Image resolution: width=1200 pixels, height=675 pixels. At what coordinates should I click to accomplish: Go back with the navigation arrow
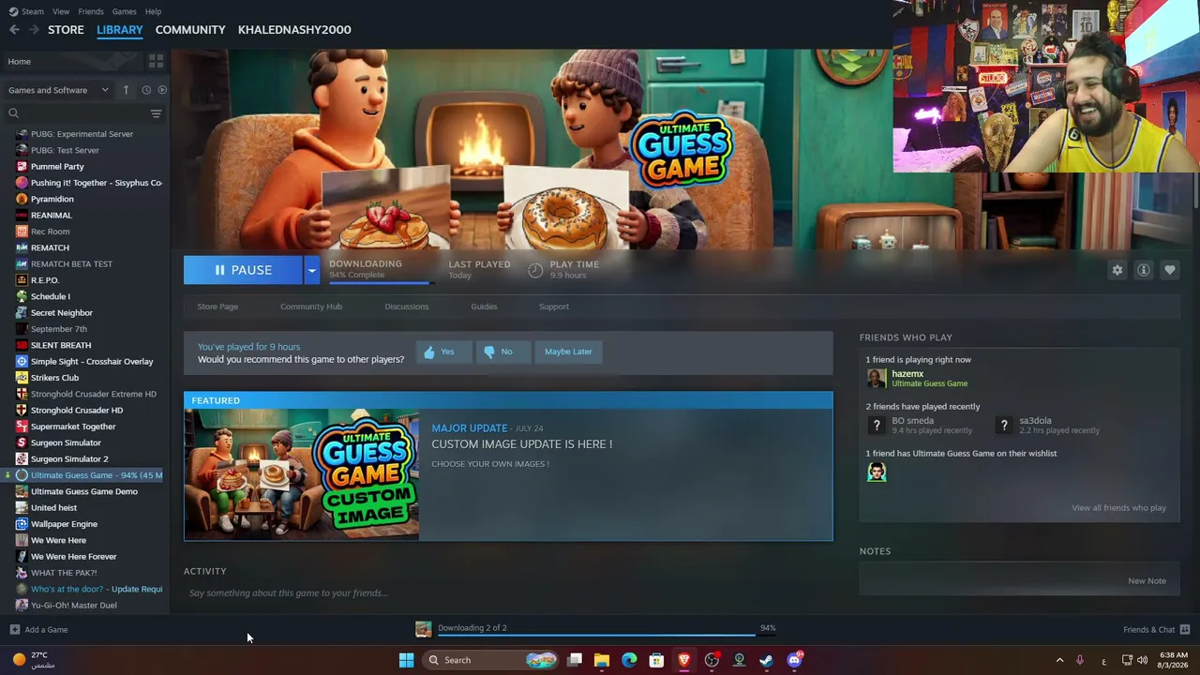coord(14,30)
